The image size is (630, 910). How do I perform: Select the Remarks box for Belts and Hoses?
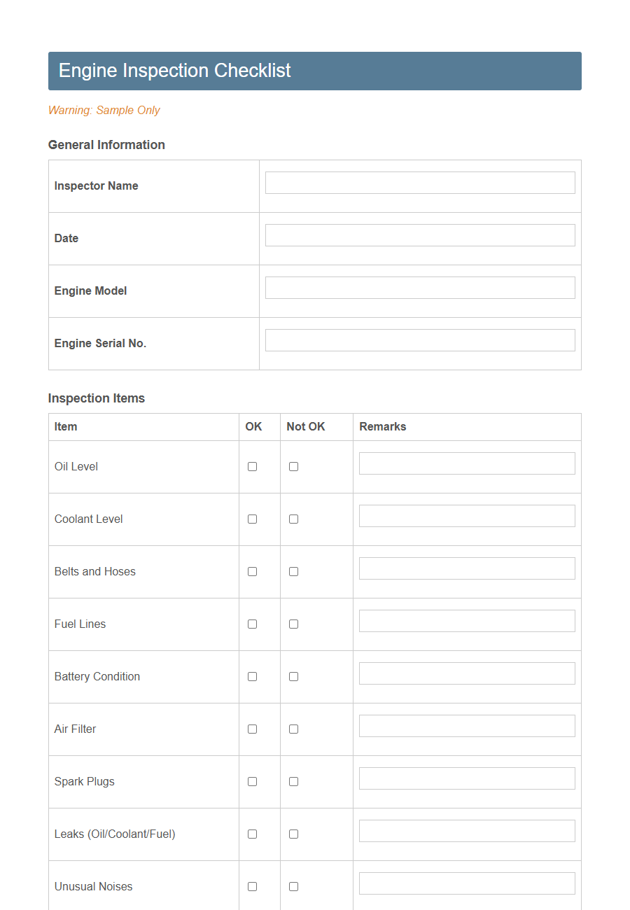(x=466, y=568)
